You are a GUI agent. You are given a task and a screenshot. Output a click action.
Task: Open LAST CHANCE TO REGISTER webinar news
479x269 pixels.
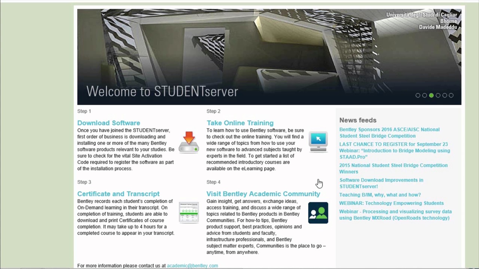[395, 151]
